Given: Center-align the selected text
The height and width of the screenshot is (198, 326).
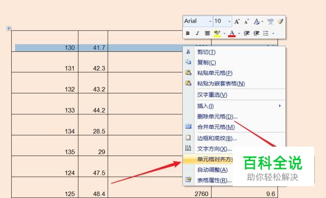Looking at the screenshot, I should (207, 33).
